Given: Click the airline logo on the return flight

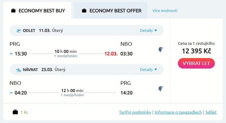Looking at the screenshot, I should (161, 89).
